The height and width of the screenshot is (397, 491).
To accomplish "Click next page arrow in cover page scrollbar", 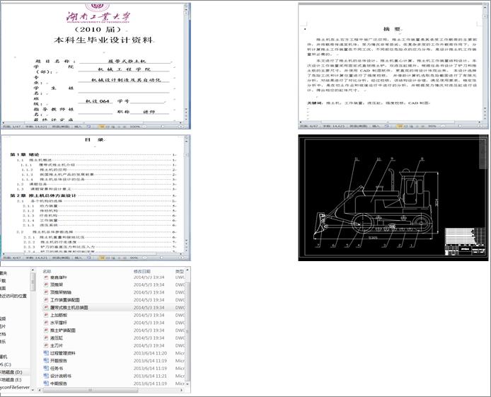I will click(186, 120).
